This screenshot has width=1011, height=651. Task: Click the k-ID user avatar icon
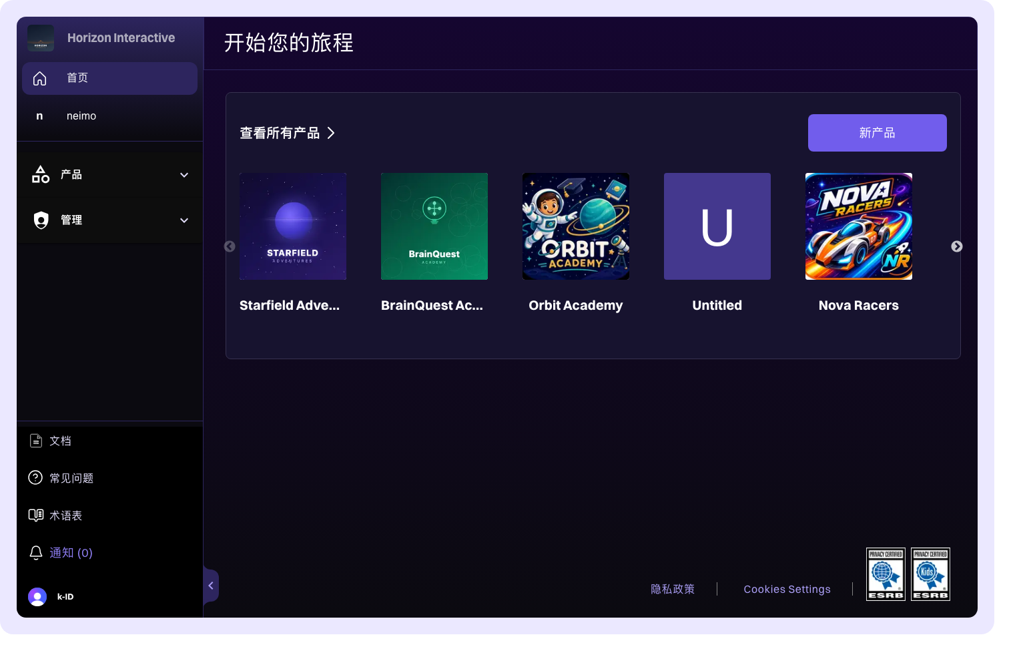click(37, 597)
